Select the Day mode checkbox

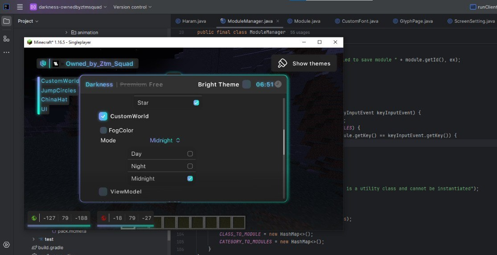pyautogui.click(x=190, y=154)
